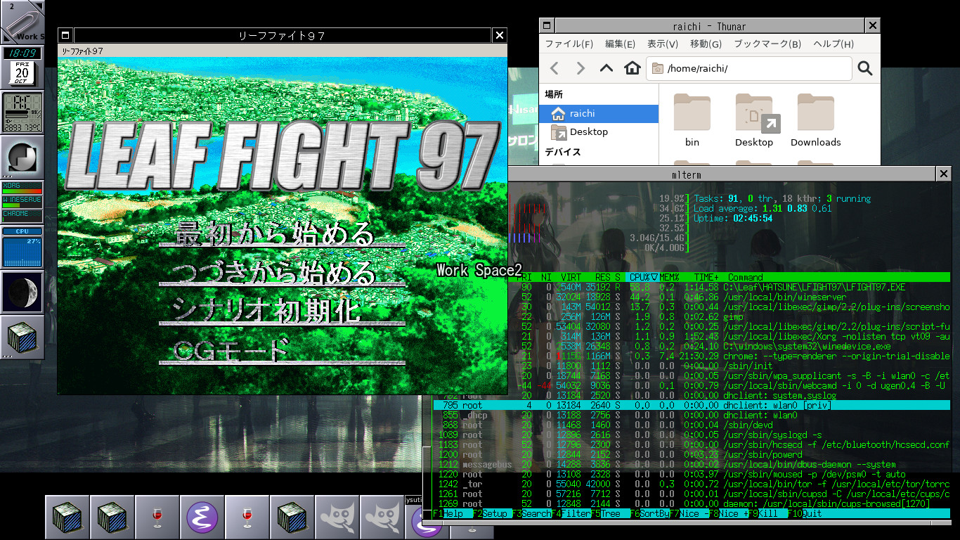This screenshot has width=960, height=540.
Task: Click the CPU load monitor dockapp
Action: (x=22, y=247)
